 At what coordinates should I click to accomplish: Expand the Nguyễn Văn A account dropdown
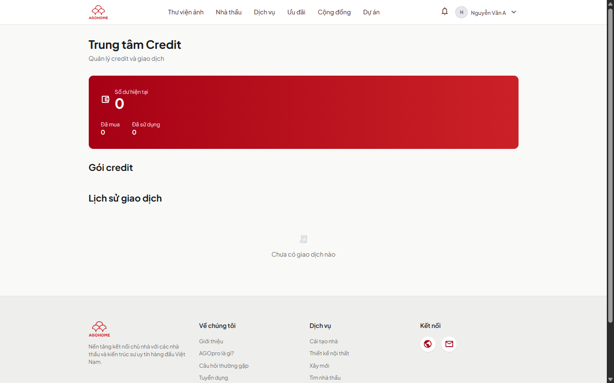(x=514, y=12)
